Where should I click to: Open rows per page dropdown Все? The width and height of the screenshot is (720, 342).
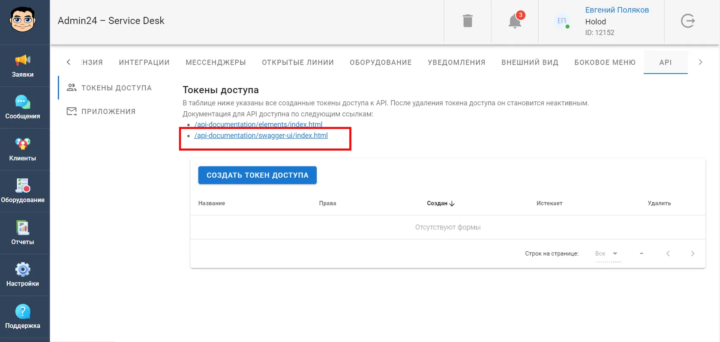click(607, 254)
